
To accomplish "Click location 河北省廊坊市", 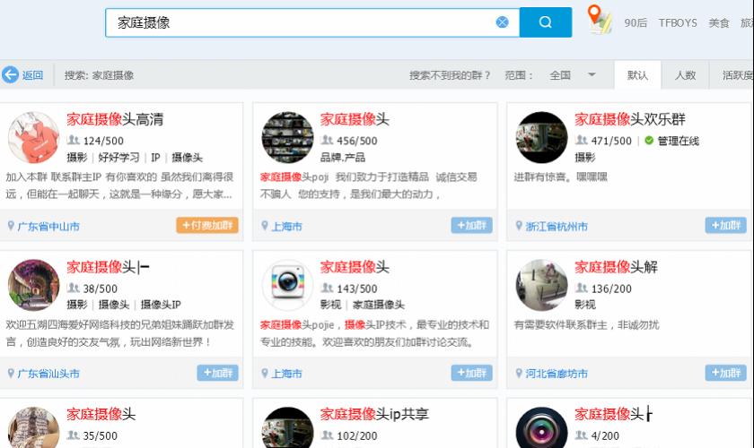I will coord(557,374).
